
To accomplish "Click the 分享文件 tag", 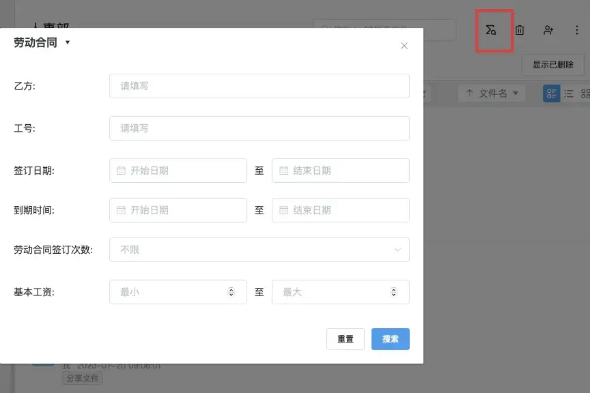I will (83, 379).
